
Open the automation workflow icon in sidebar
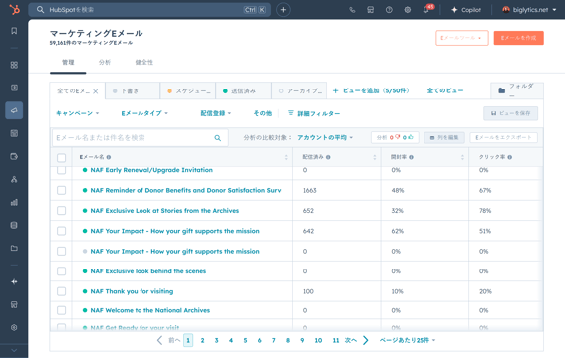pos(14,179)
